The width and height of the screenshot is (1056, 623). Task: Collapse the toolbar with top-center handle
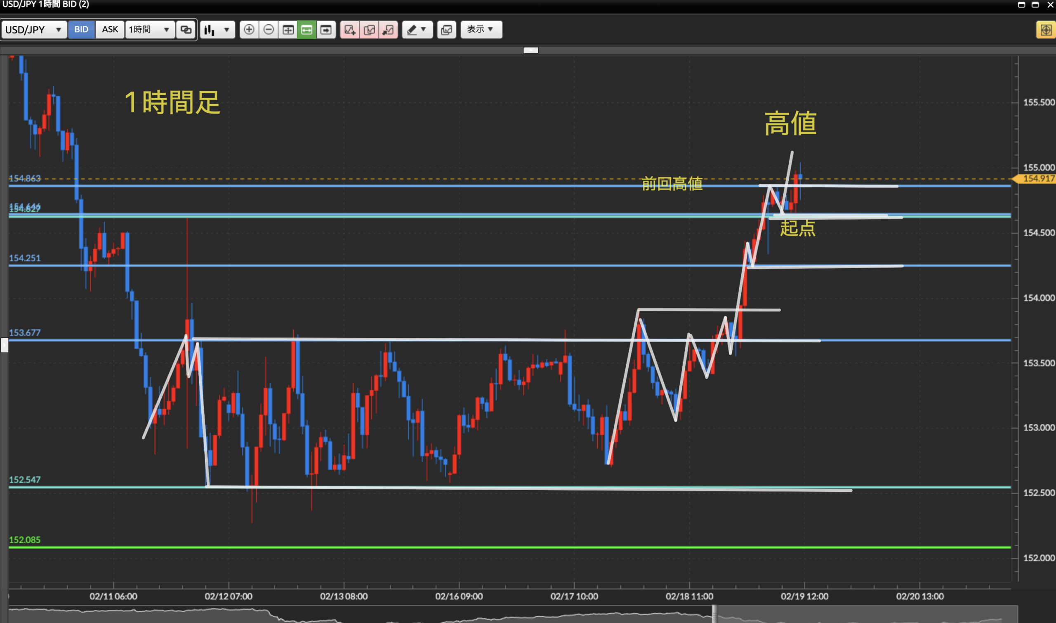[530, 50]
